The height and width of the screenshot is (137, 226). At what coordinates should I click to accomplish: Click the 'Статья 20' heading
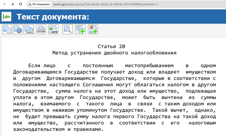[x=111, y=46]
